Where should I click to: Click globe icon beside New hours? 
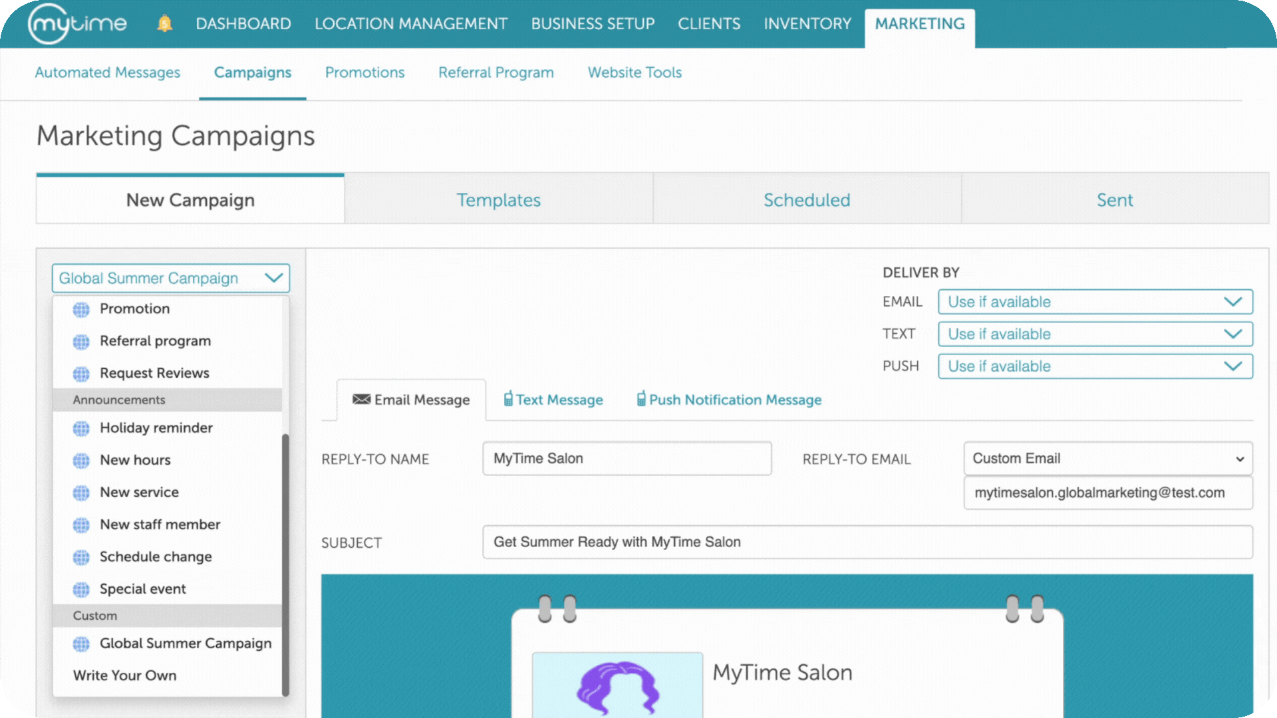[x=81, y=461]
